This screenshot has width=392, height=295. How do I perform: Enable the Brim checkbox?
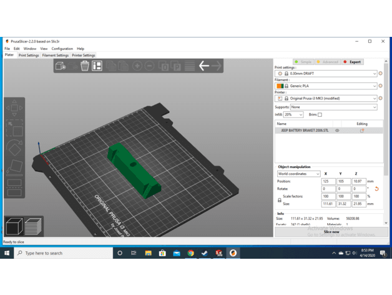(320, 115)
